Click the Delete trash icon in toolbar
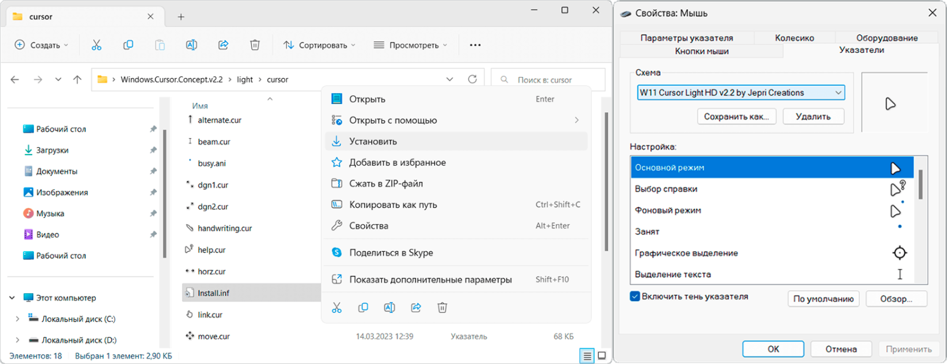 click(255, 44)
